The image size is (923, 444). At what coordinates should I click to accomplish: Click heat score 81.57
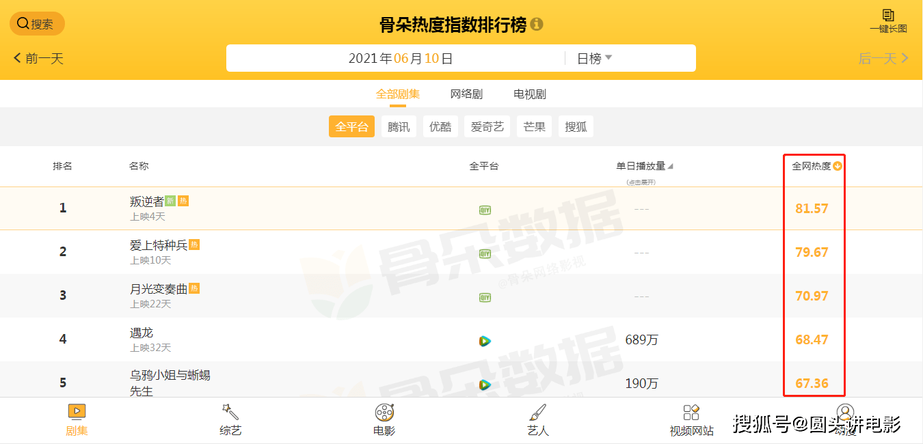(x=812, y=208)
